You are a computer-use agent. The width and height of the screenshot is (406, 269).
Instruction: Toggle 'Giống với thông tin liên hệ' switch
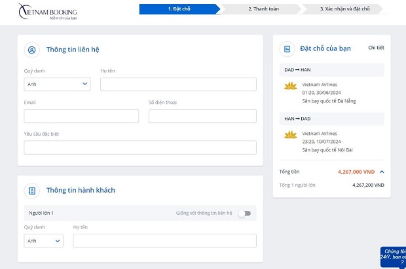[x=244, y=213]
